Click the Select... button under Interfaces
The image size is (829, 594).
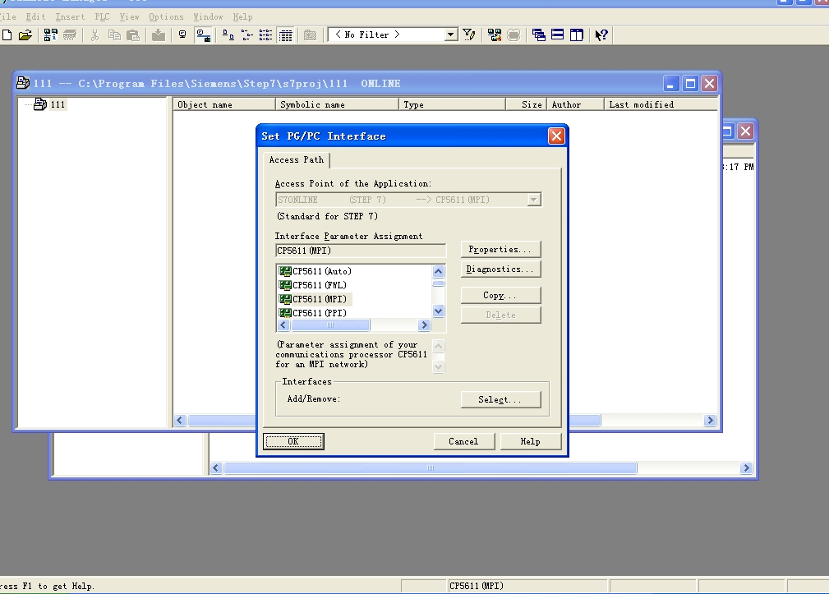pos(500,399)
